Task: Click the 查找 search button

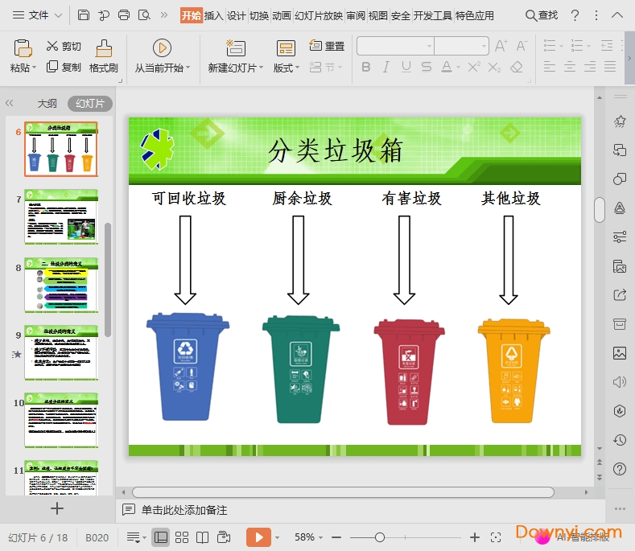Action: click(542, 15)
